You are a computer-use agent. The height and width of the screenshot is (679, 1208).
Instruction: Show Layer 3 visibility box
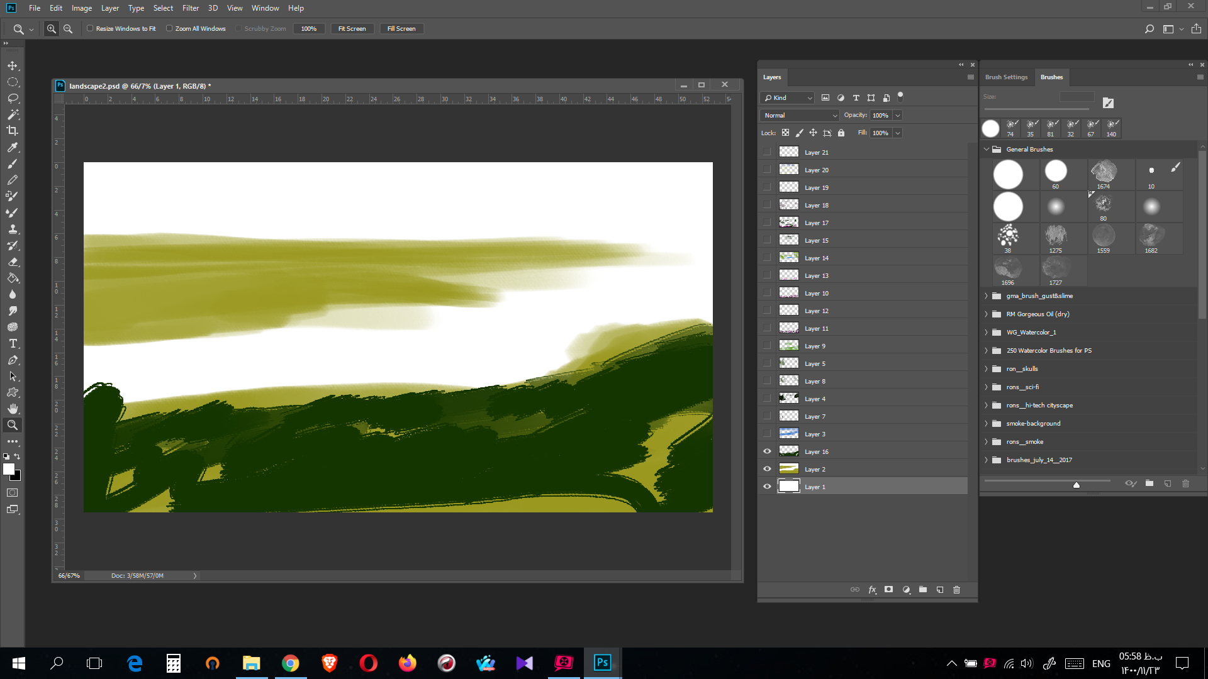coord(767,434)
